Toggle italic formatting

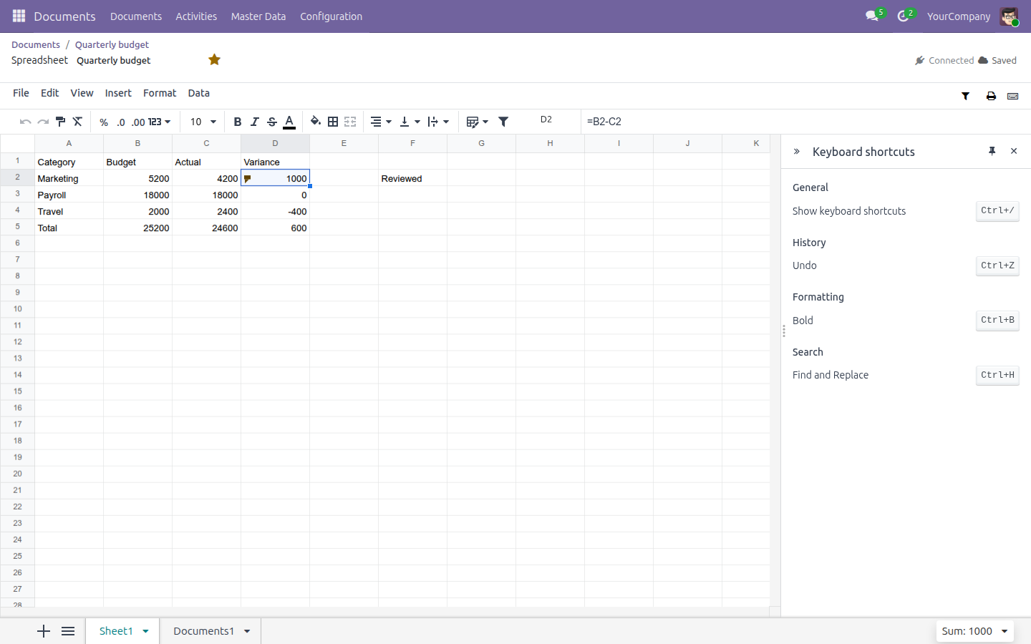pyautogui.click(x=254, y=122)
